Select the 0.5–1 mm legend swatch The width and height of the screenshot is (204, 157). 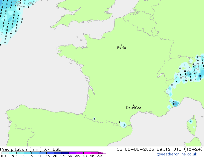tap(13, 153)
